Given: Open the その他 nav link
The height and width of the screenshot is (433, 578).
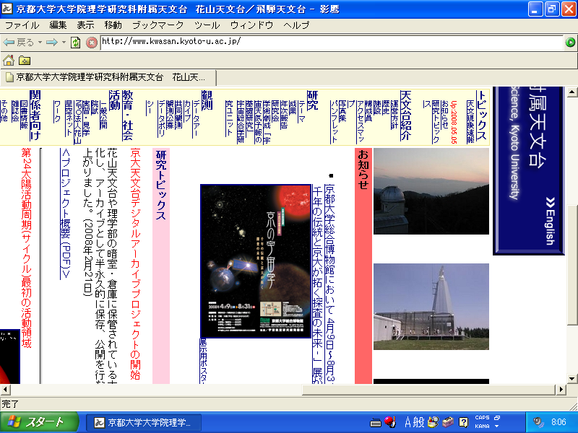Looking at the screenshot, I should click(x=4, y=110).
